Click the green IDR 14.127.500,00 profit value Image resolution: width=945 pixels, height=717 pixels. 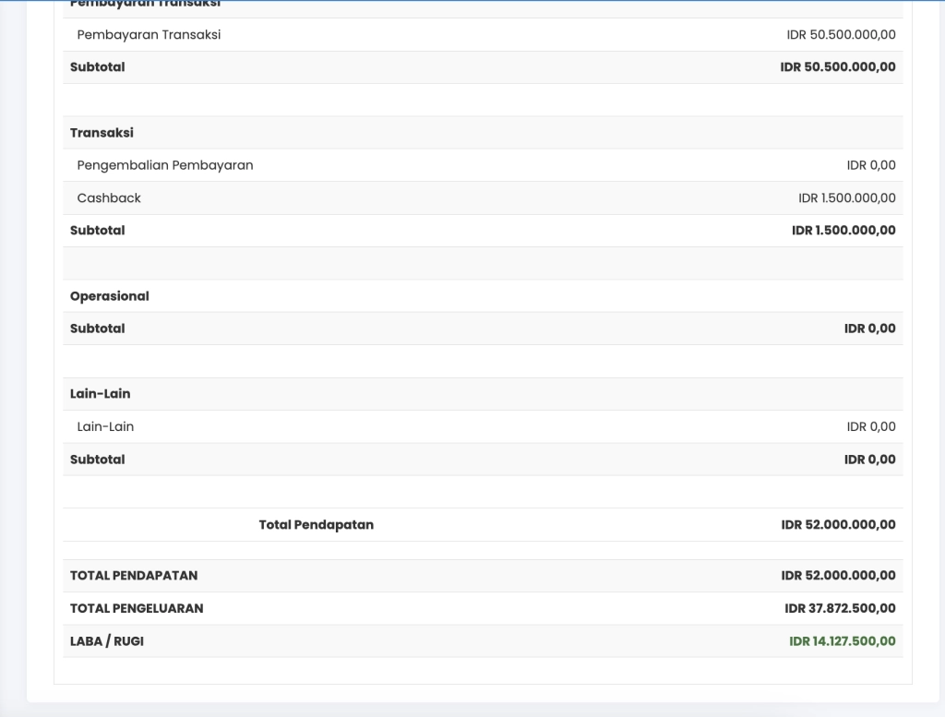[x=842, y=640]
